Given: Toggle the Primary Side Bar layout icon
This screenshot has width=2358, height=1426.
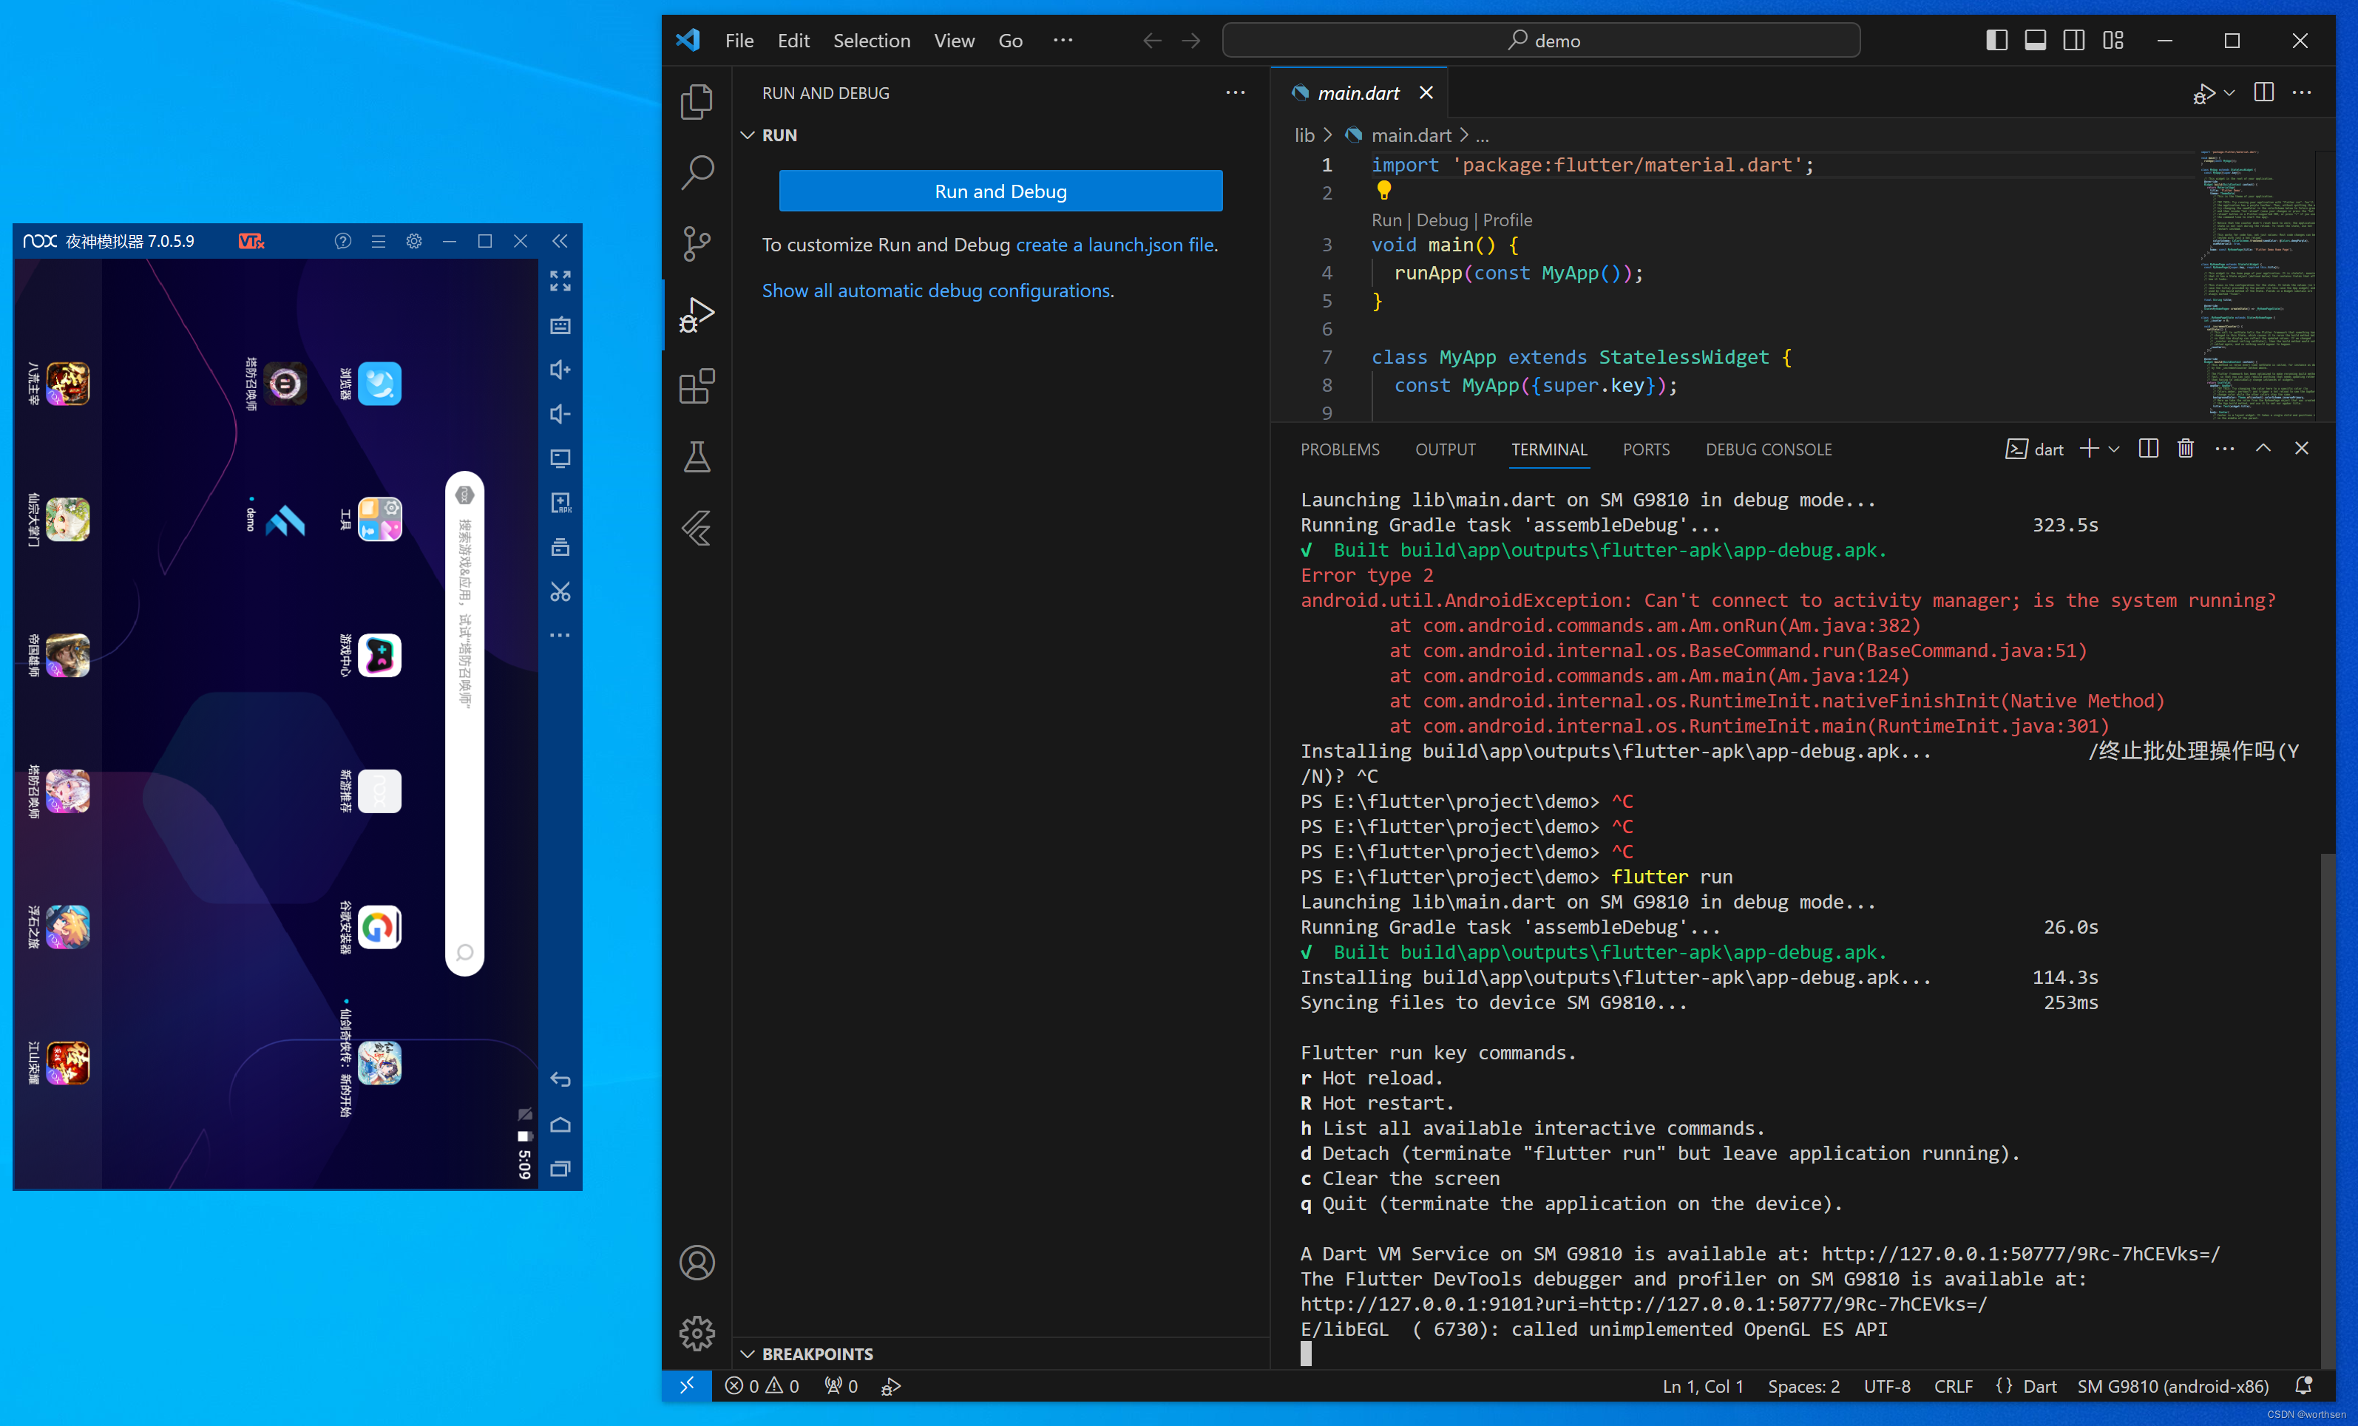Looking at the screenshot, I should click(x=1996, y=40).
